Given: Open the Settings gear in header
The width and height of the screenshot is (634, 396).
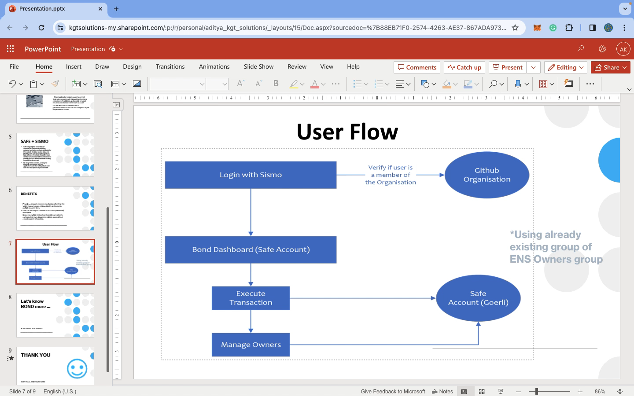Looking at the screenshot, I should point(602,49).
